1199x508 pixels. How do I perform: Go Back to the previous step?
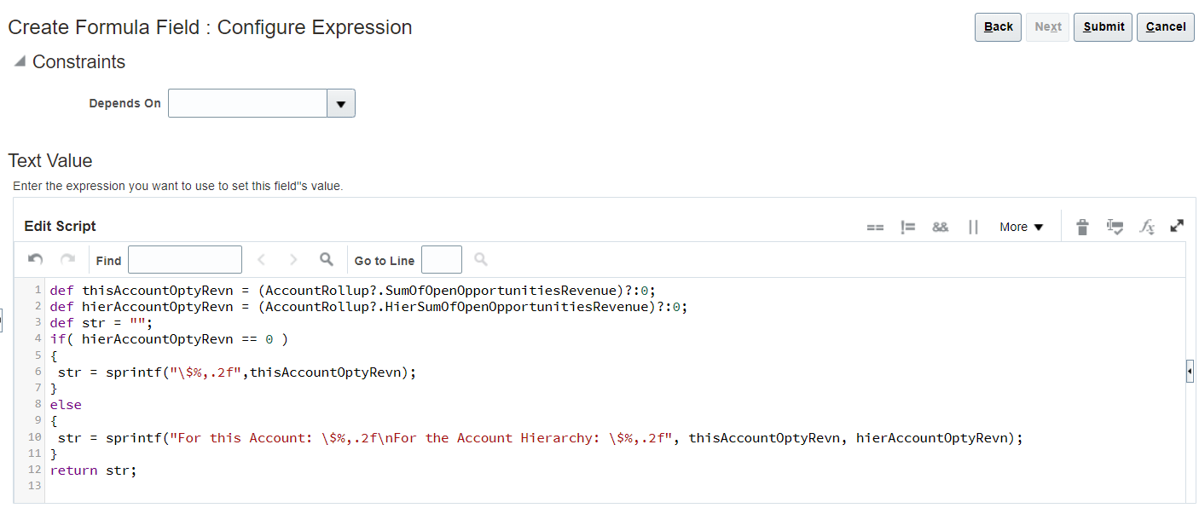pos(998,26)
